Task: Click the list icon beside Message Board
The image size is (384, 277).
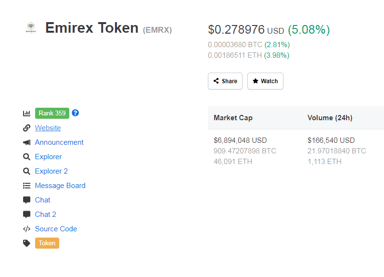Action: [x=26, y=186]
